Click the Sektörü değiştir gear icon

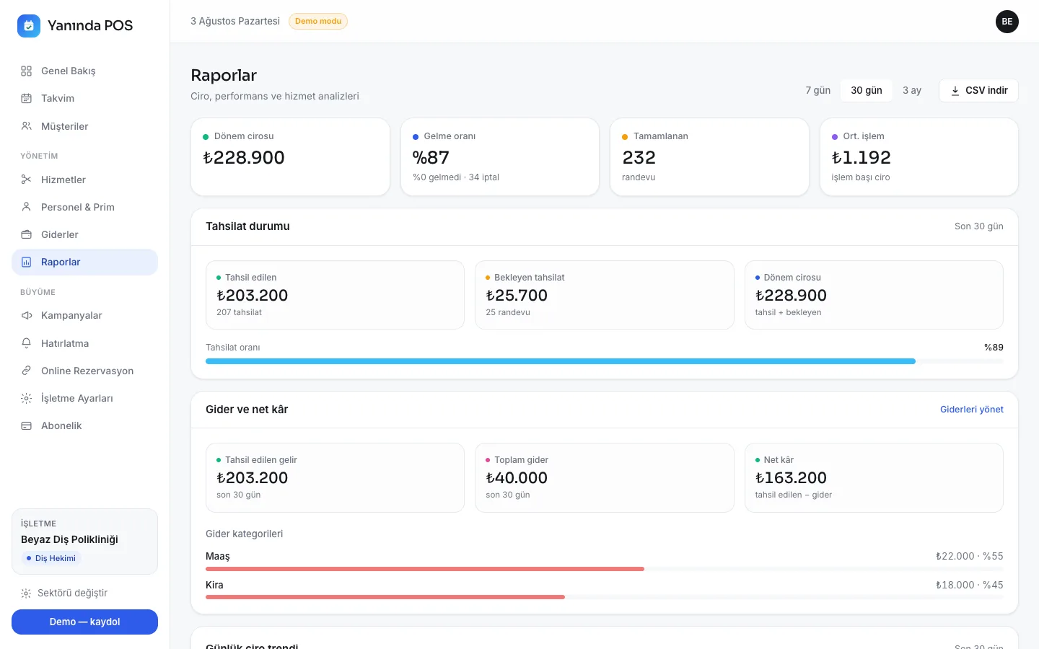(26, 593)
